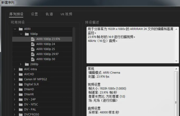Image resolution: width=180 pixels, height=116 pixels.
Task: Click the available presets list scrollbar
Action: [x=74, y=71]
